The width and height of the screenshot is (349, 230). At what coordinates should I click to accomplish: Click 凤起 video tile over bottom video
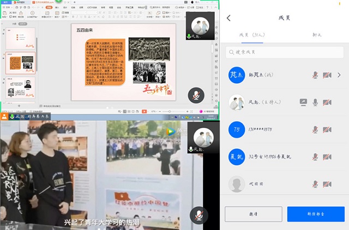coord(203,138)
